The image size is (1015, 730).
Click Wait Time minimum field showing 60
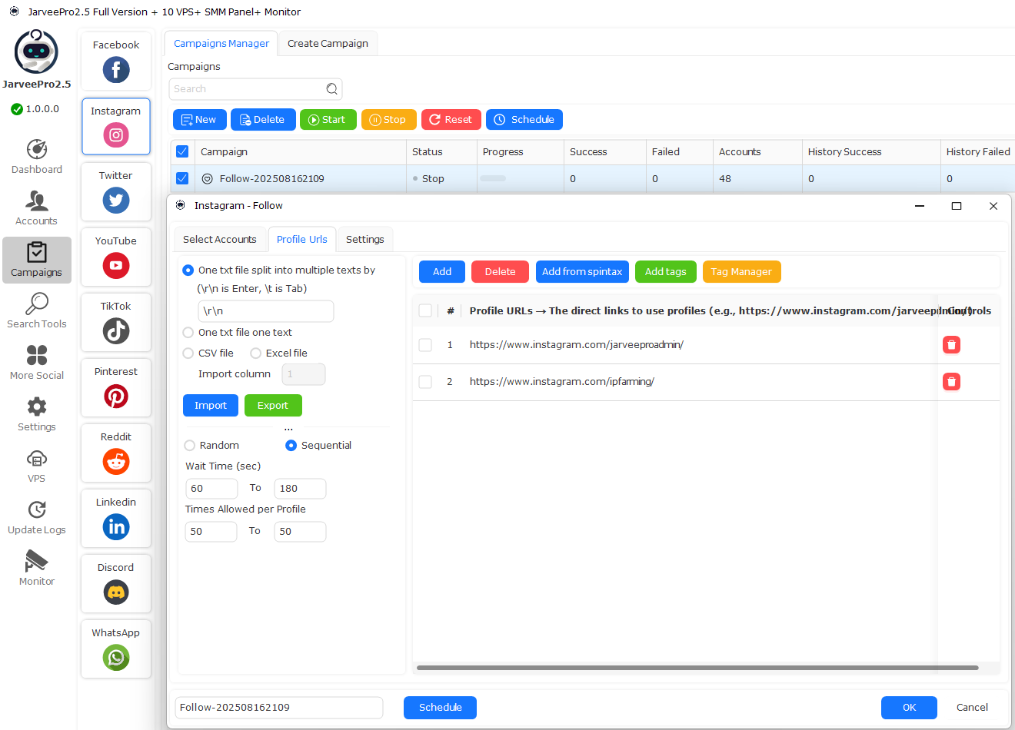pyautogui.click(x=211, y=489)
